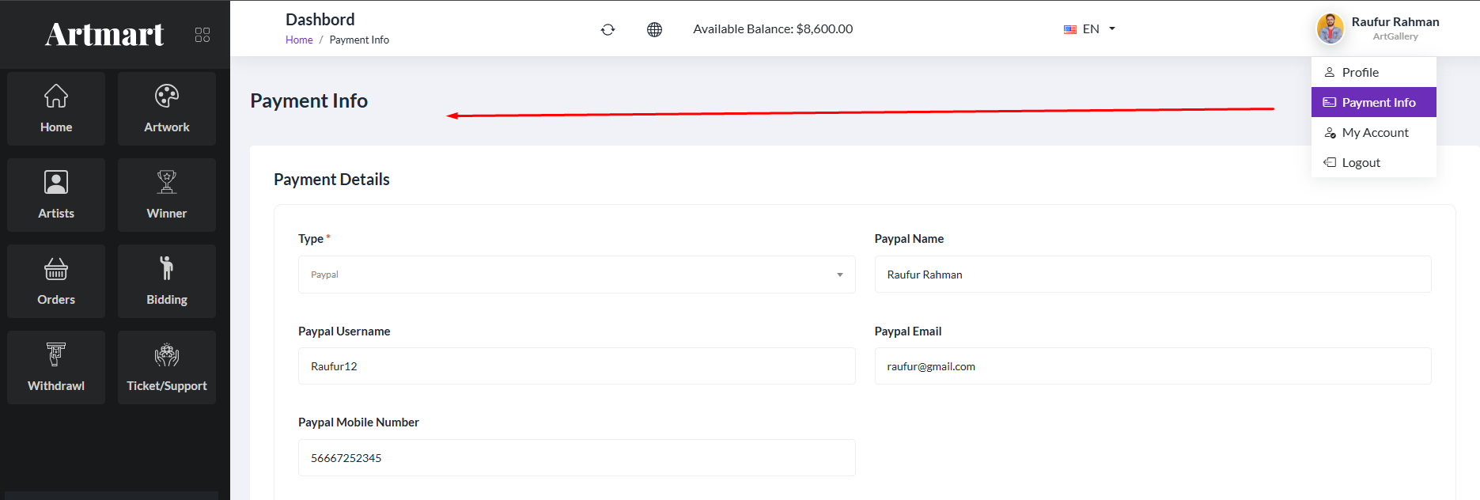
Task: Select My Account from user menu
Action: pyautogui.click(x=1374, y=132)
